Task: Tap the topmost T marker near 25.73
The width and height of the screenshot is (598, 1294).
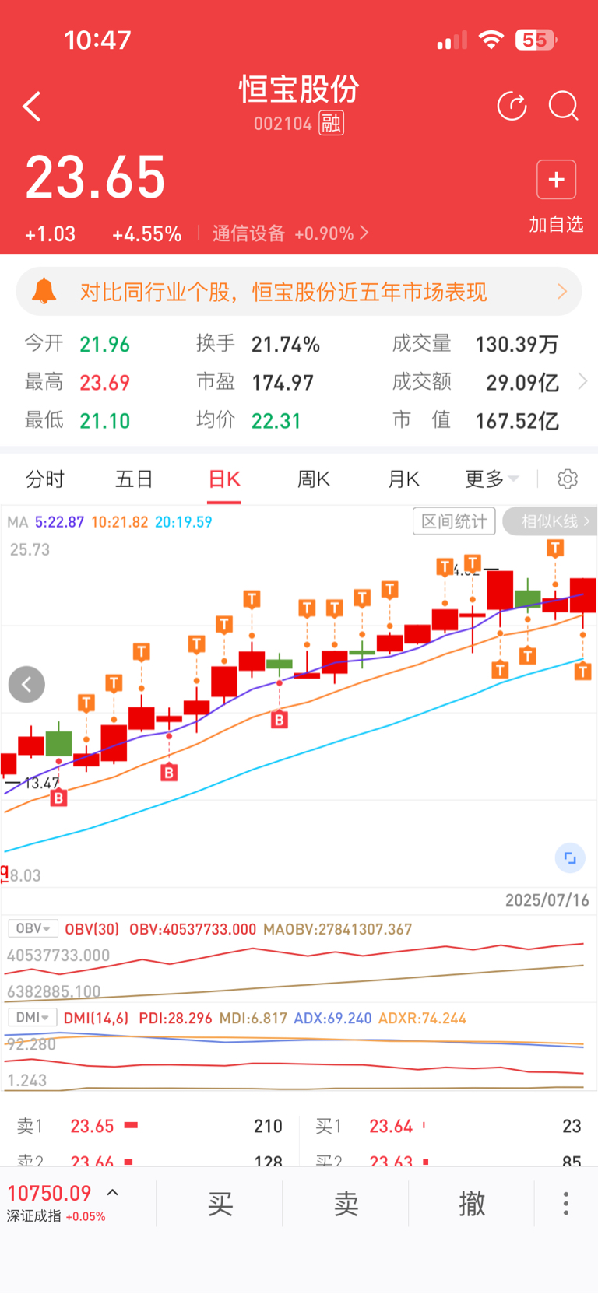Action: pos(555,549)
